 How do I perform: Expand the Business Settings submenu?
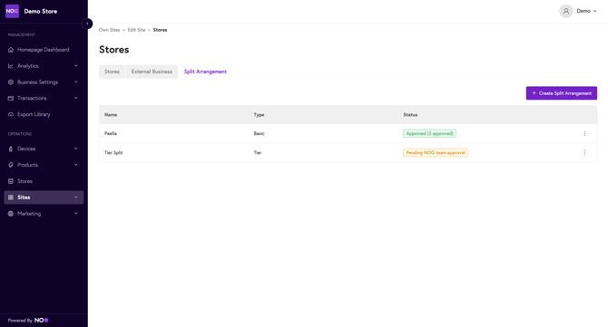76,82
